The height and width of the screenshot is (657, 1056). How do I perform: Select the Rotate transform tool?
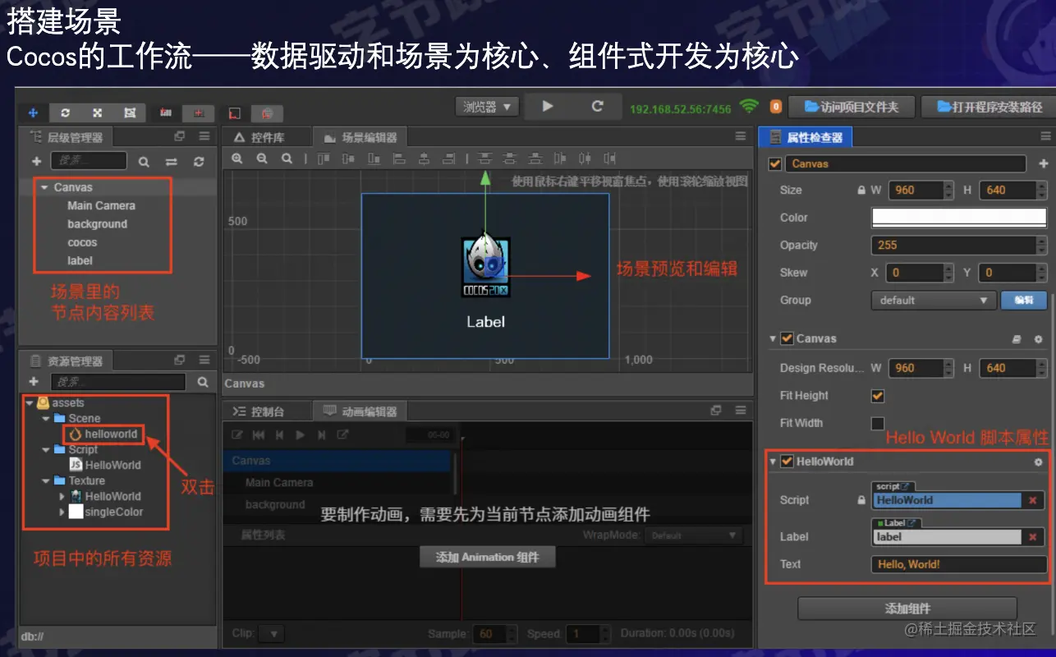(x=66, y=113)
